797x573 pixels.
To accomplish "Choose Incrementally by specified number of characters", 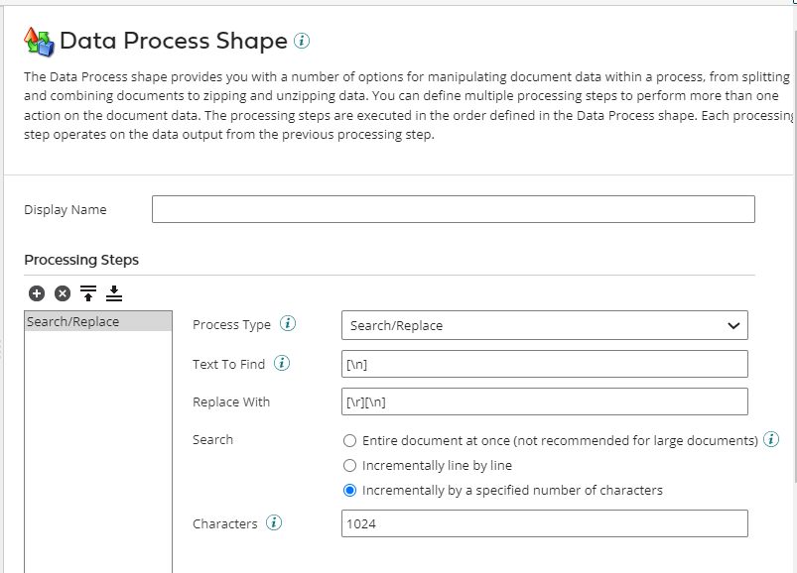I will click(349, 490).
